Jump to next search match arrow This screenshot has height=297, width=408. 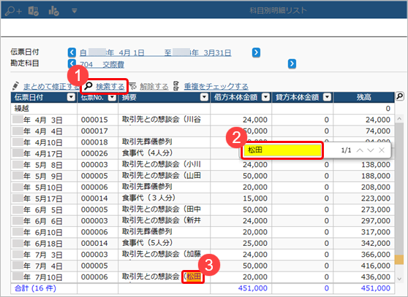tap(371, 150)
